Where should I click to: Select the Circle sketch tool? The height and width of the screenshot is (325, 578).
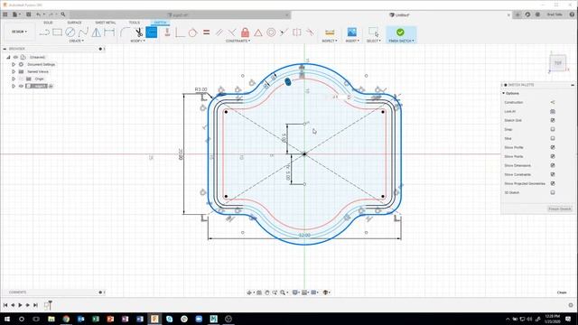click(70, 32)
